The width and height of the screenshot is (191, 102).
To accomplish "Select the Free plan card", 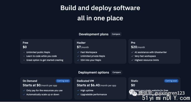I will (46, 51).
